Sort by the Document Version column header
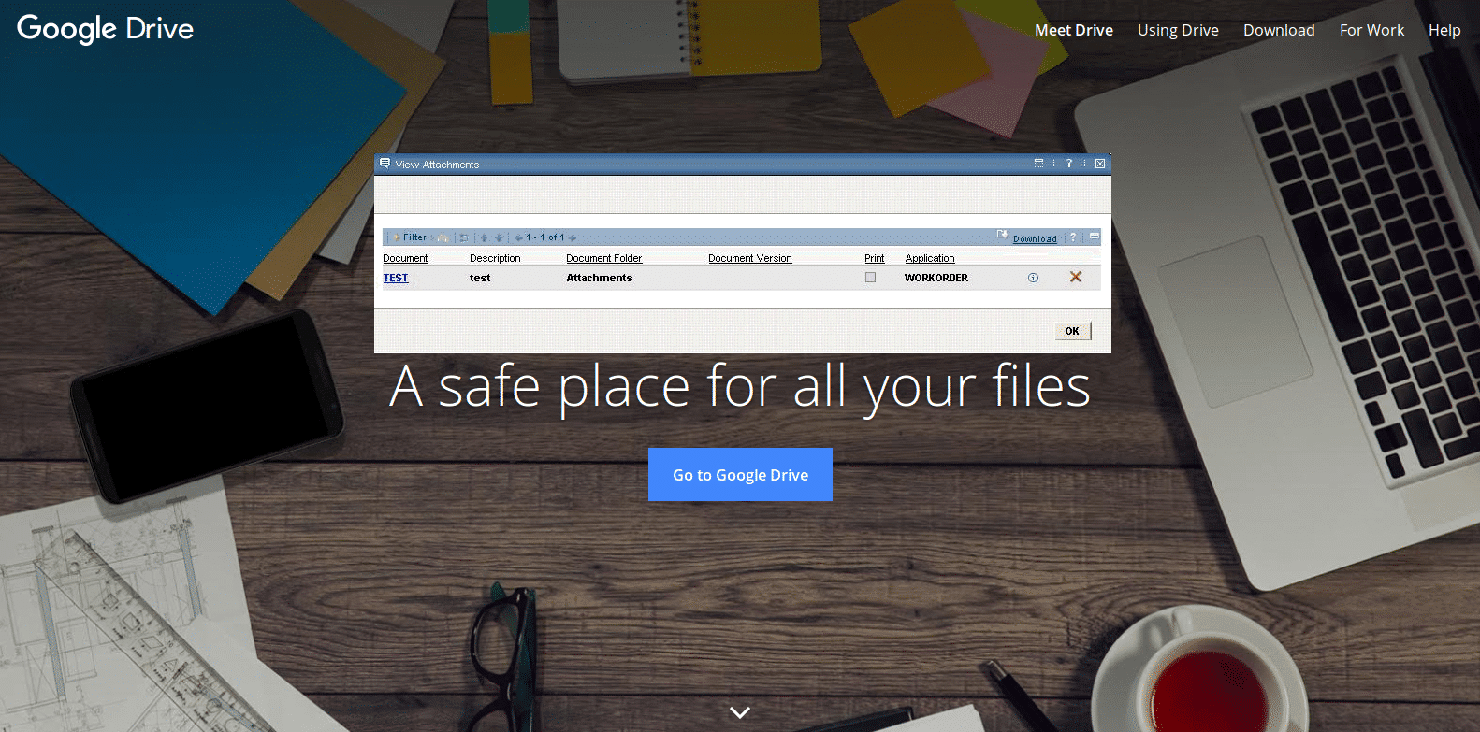Viewport: 1480px width, 732px height. [749, 258]
